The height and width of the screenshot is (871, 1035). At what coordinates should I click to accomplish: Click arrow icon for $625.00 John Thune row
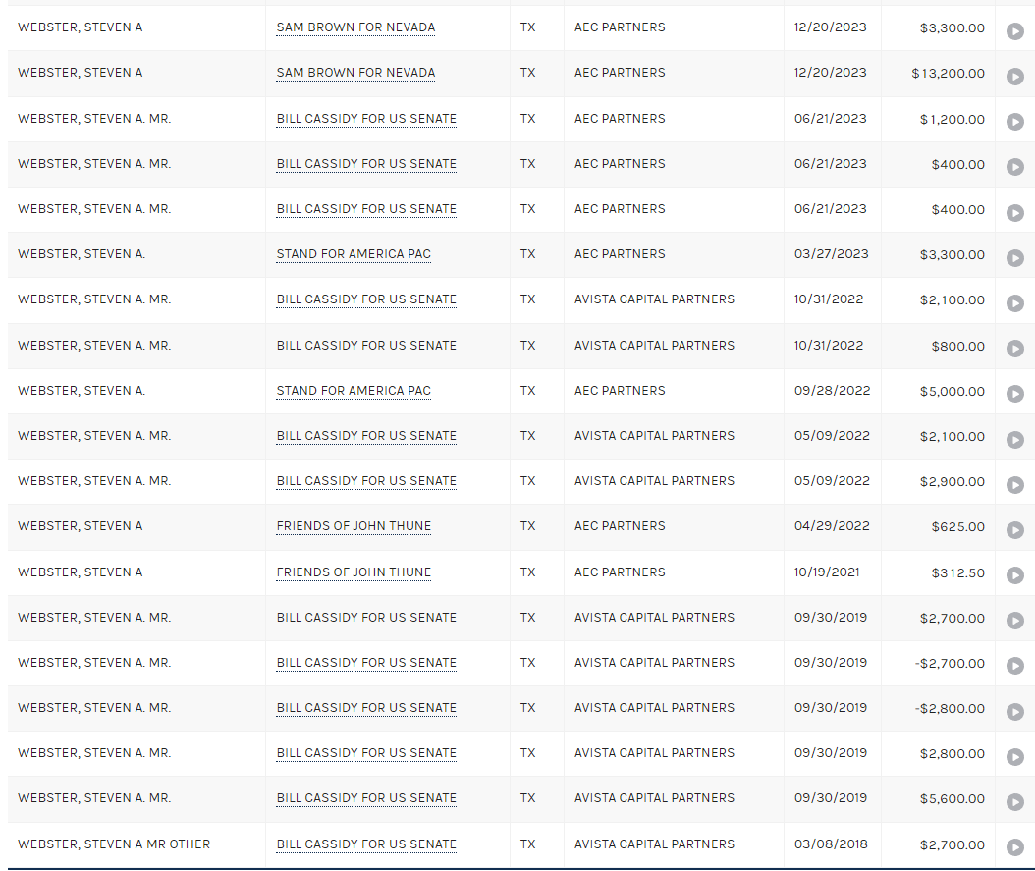pos(1014,530)
